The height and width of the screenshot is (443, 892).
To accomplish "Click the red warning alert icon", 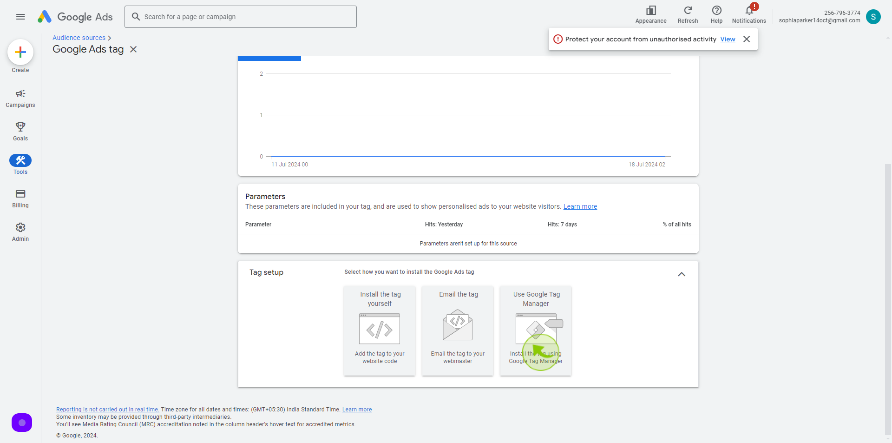I will click(x=558, y=39).
